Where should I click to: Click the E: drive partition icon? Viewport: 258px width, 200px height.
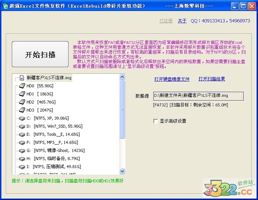[22, 134]
